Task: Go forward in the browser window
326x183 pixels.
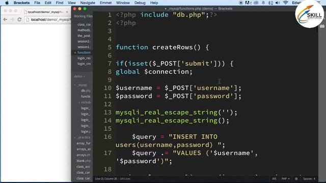Action: [x=12, y=19]
